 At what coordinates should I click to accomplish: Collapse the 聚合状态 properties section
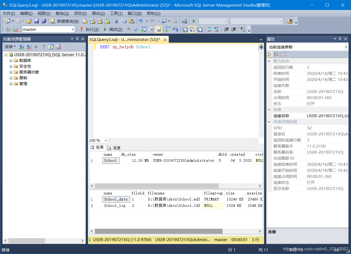coord(269,61)
